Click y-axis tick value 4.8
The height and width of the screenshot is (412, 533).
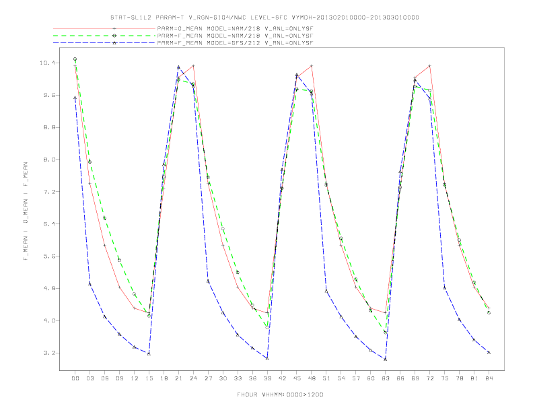click(49, 289)
